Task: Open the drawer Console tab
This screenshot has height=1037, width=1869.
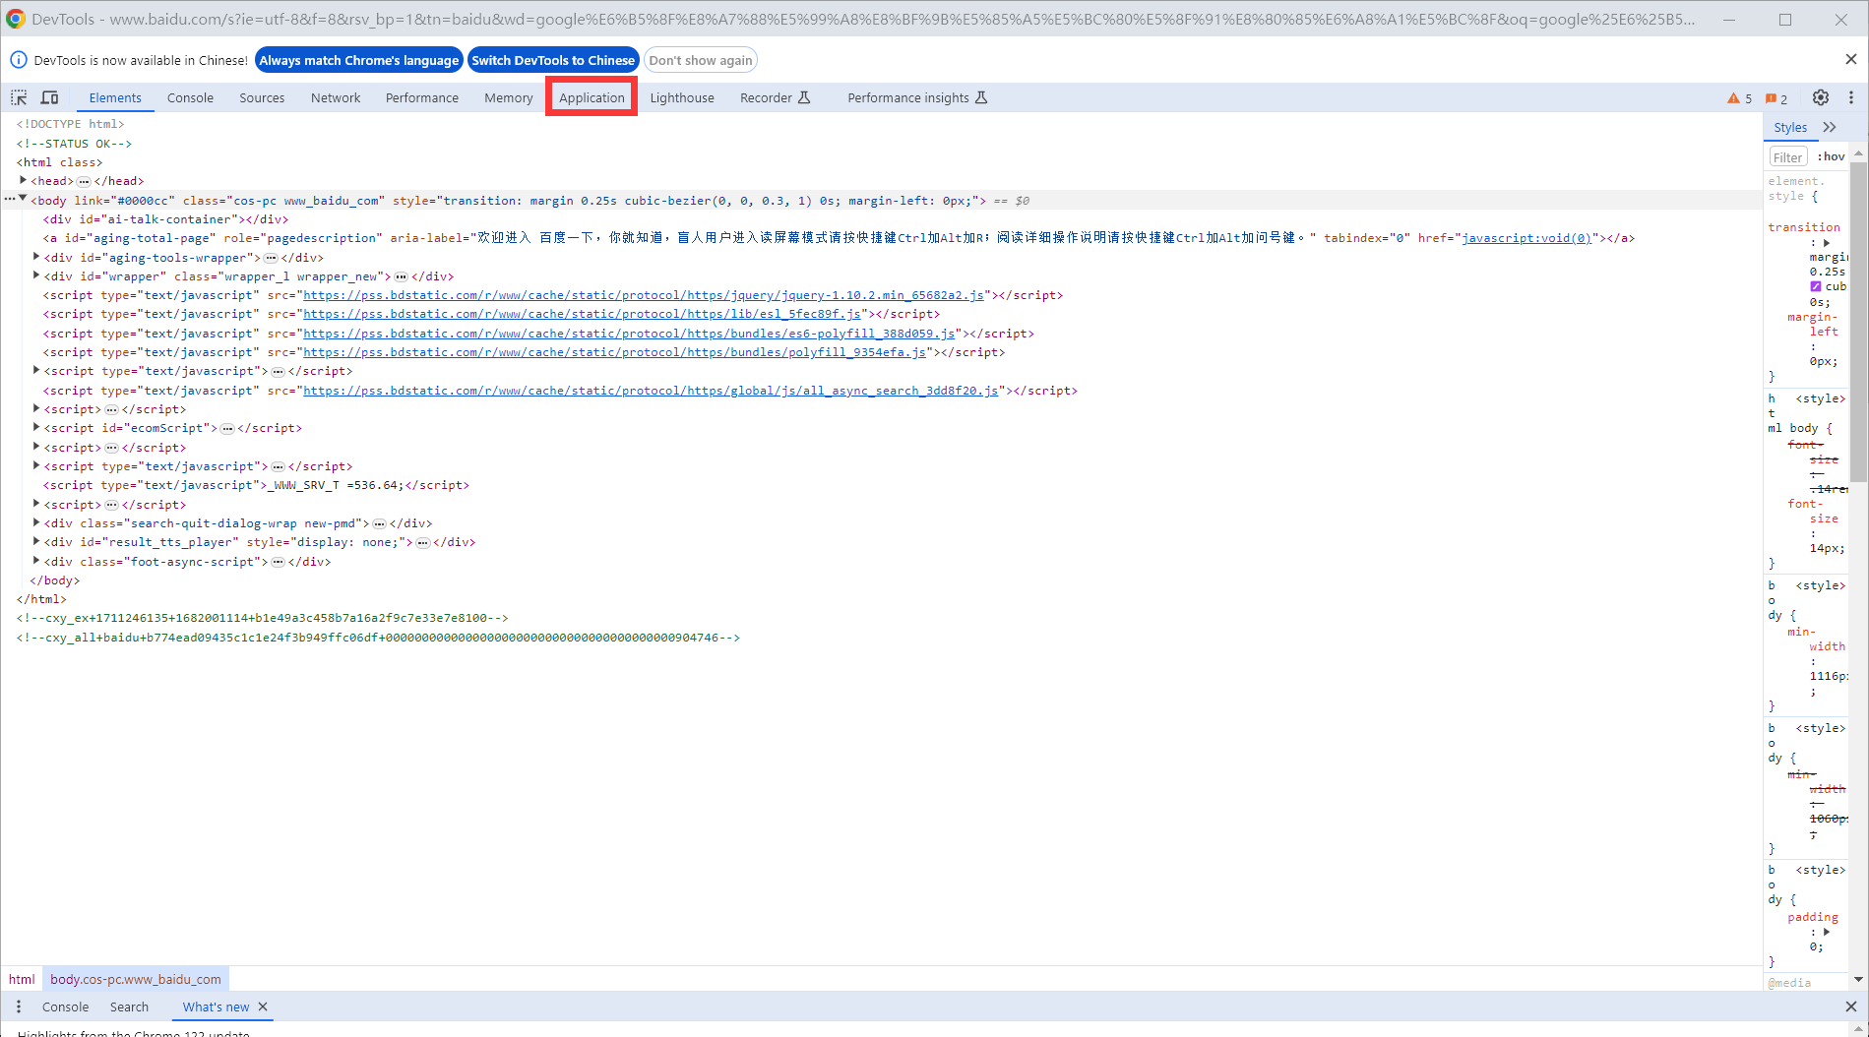Action: pos(65,1006)
